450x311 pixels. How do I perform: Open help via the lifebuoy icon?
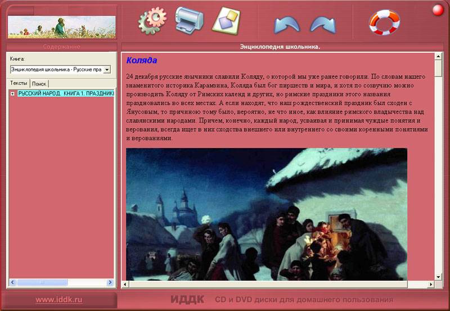coord(384,22)
